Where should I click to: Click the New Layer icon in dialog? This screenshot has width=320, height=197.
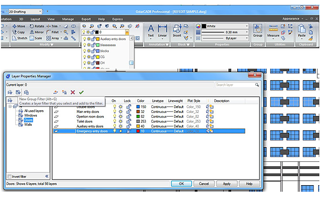[56, 92]
